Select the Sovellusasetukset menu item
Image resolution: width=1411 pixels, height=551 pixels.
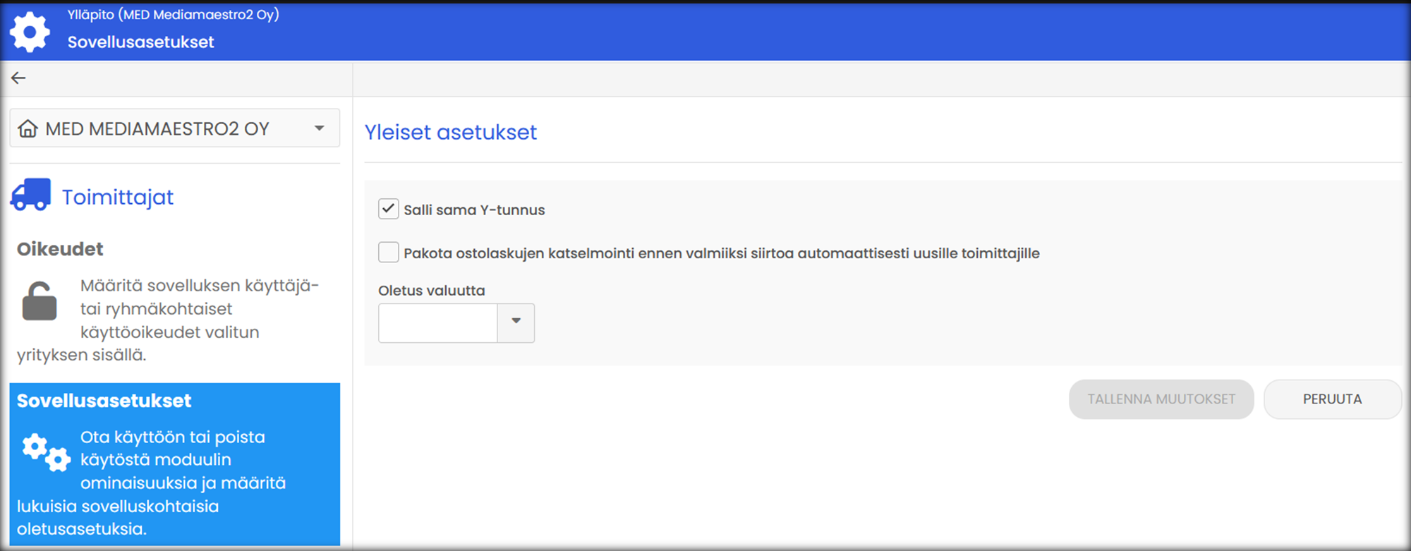coord(104,401)
